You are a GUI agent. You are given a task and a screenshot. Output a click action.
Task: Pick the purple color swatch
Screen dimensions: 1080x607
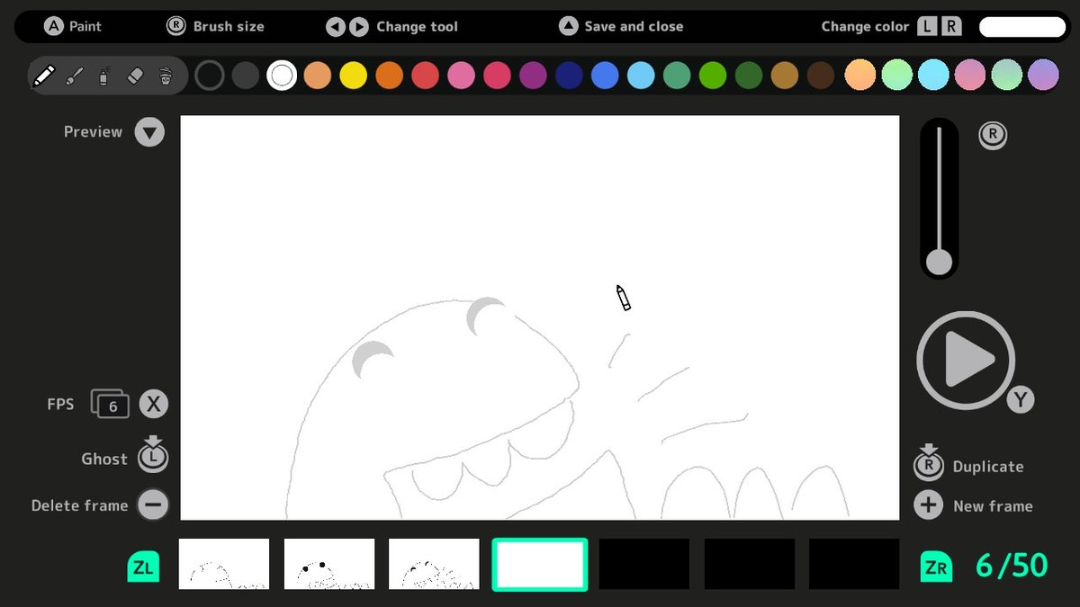click(x=533, y=76)
